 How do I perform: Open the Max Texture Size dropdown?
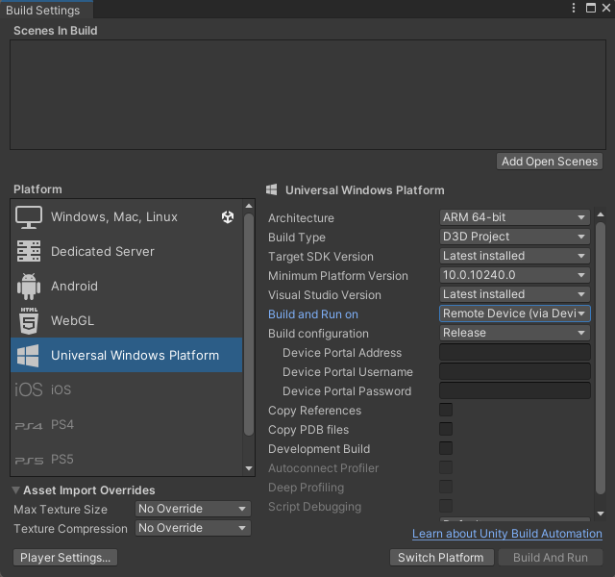pyautogui.click(x=192, y=509)
